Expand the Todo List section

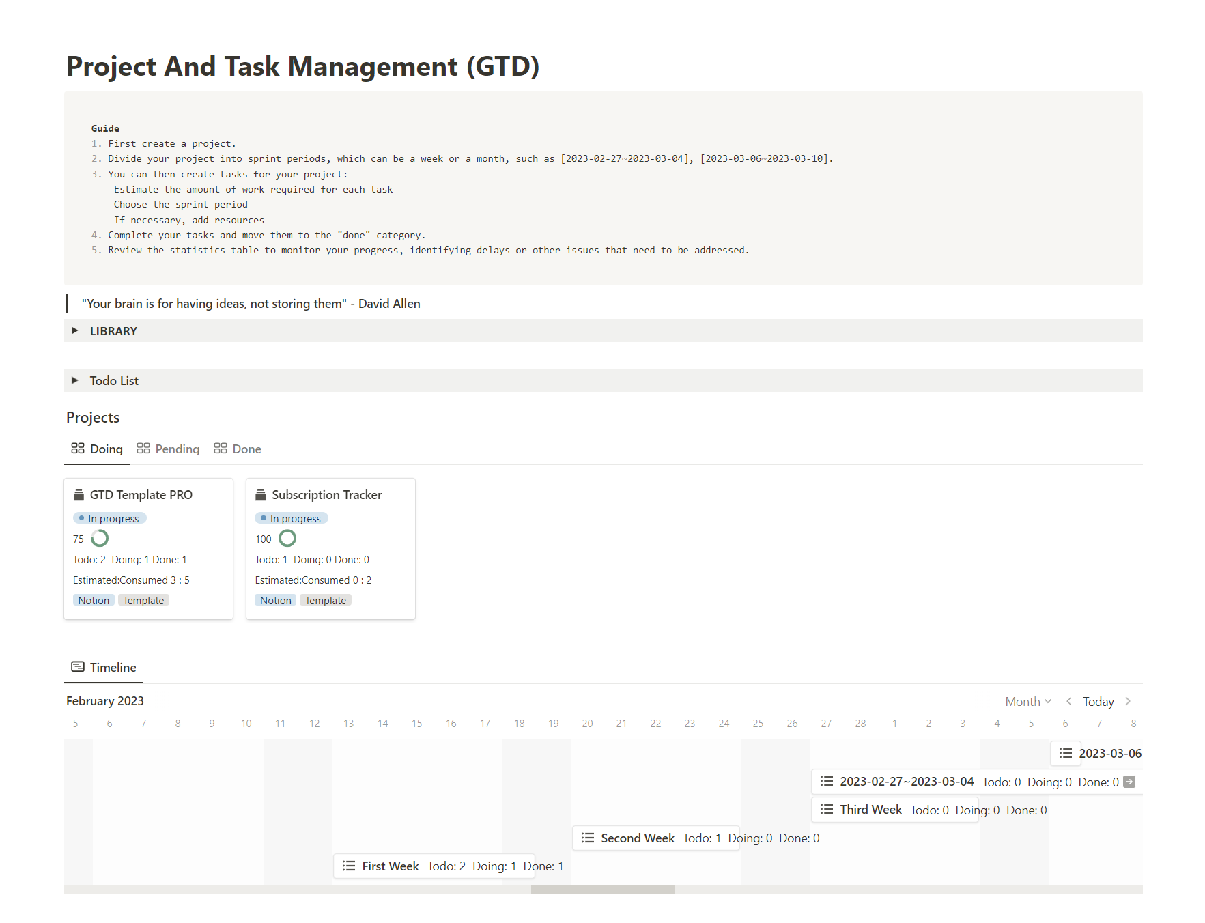pyautogui.click(x=75, y=380)
